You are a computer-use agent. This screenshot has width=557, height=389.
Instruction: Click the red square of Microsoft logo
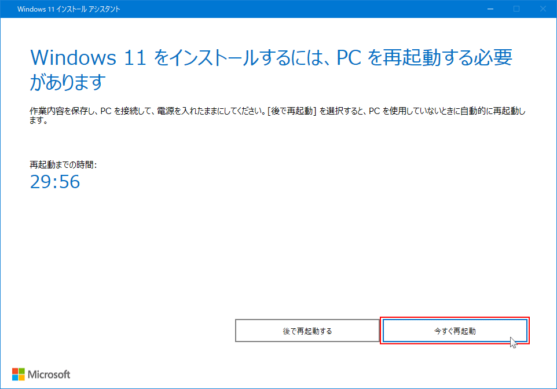pyautogui.click(x=15, y=370)
